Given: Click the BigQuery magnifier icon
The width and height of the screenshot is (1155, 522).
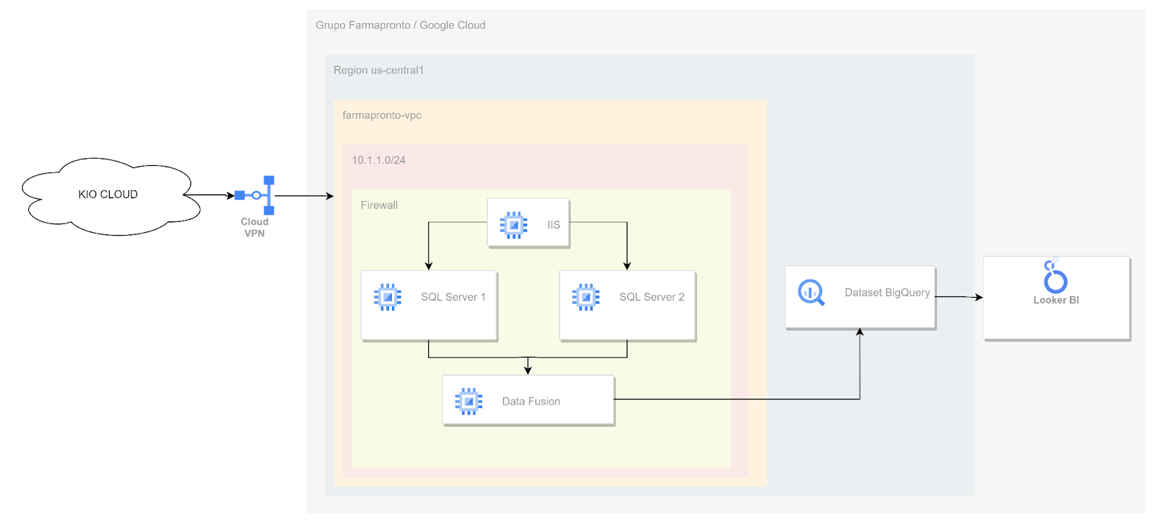Looking at the screenshot, I should point(811,293).
